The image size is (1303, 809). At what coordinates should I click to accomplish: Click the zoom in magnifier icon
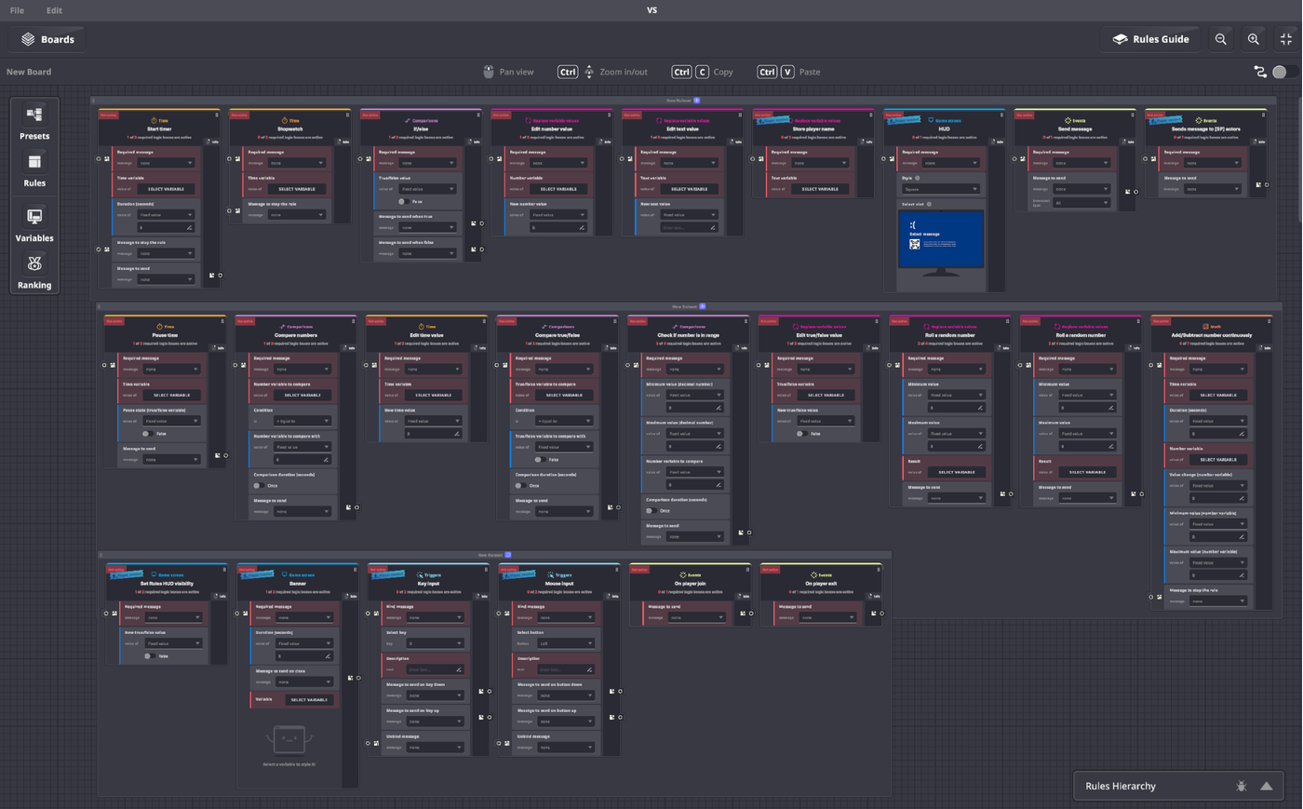pos(1254,39)
